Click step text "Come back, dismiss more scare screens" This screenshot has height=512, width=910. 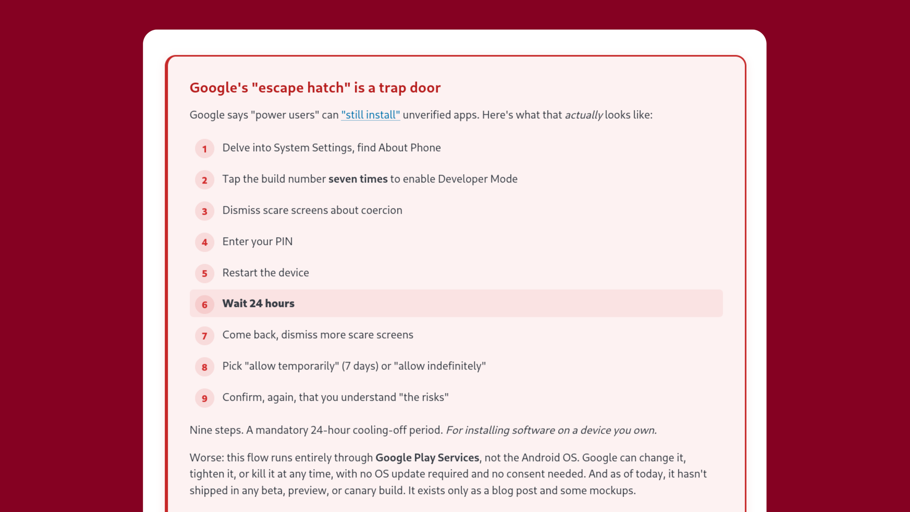318,335
